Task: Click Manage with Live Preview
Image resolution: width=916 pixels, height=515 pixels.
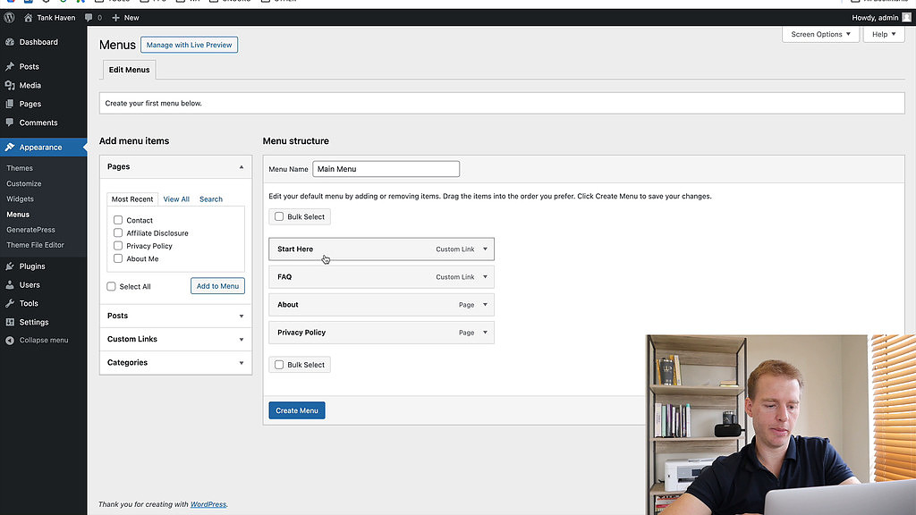Action: [x=189, y=44]
